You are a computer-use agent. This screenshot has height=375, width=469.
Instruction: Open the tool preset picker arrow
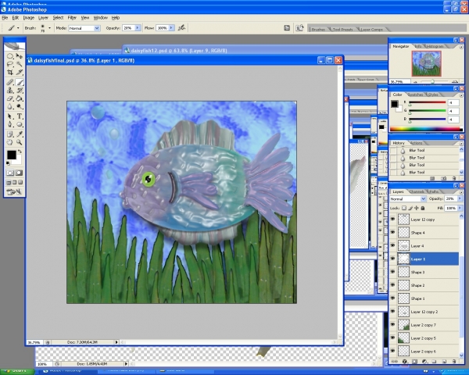click(18, 28)
